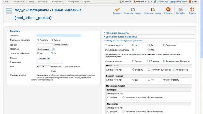Image resolution: width=203 pixels, height=114 pixels.
Task: Open the Порядок dropdown
Action: tap(43, 58)
